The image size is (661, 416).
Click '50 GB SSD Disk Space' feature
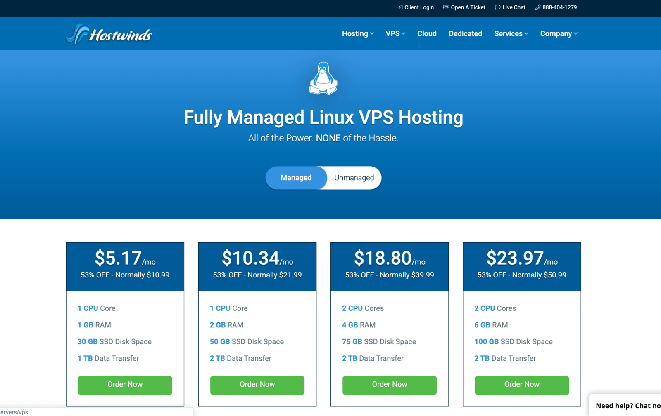247,342
